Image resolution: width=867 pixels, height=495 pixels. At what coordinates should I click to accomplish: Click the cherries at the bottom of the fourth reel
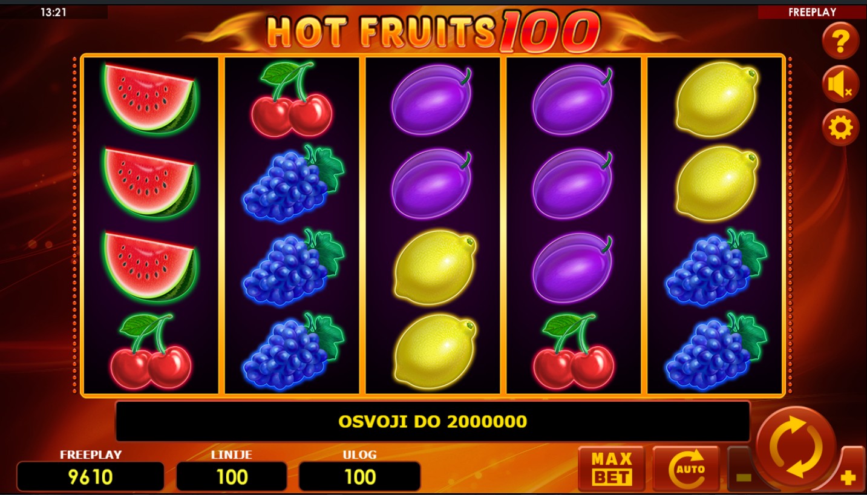tap(573, 351)
